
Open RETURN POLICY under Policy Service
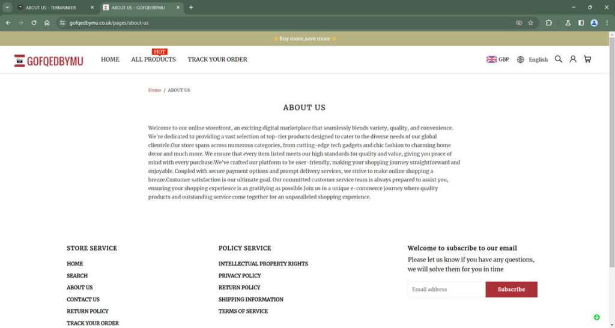click(239, 287)
